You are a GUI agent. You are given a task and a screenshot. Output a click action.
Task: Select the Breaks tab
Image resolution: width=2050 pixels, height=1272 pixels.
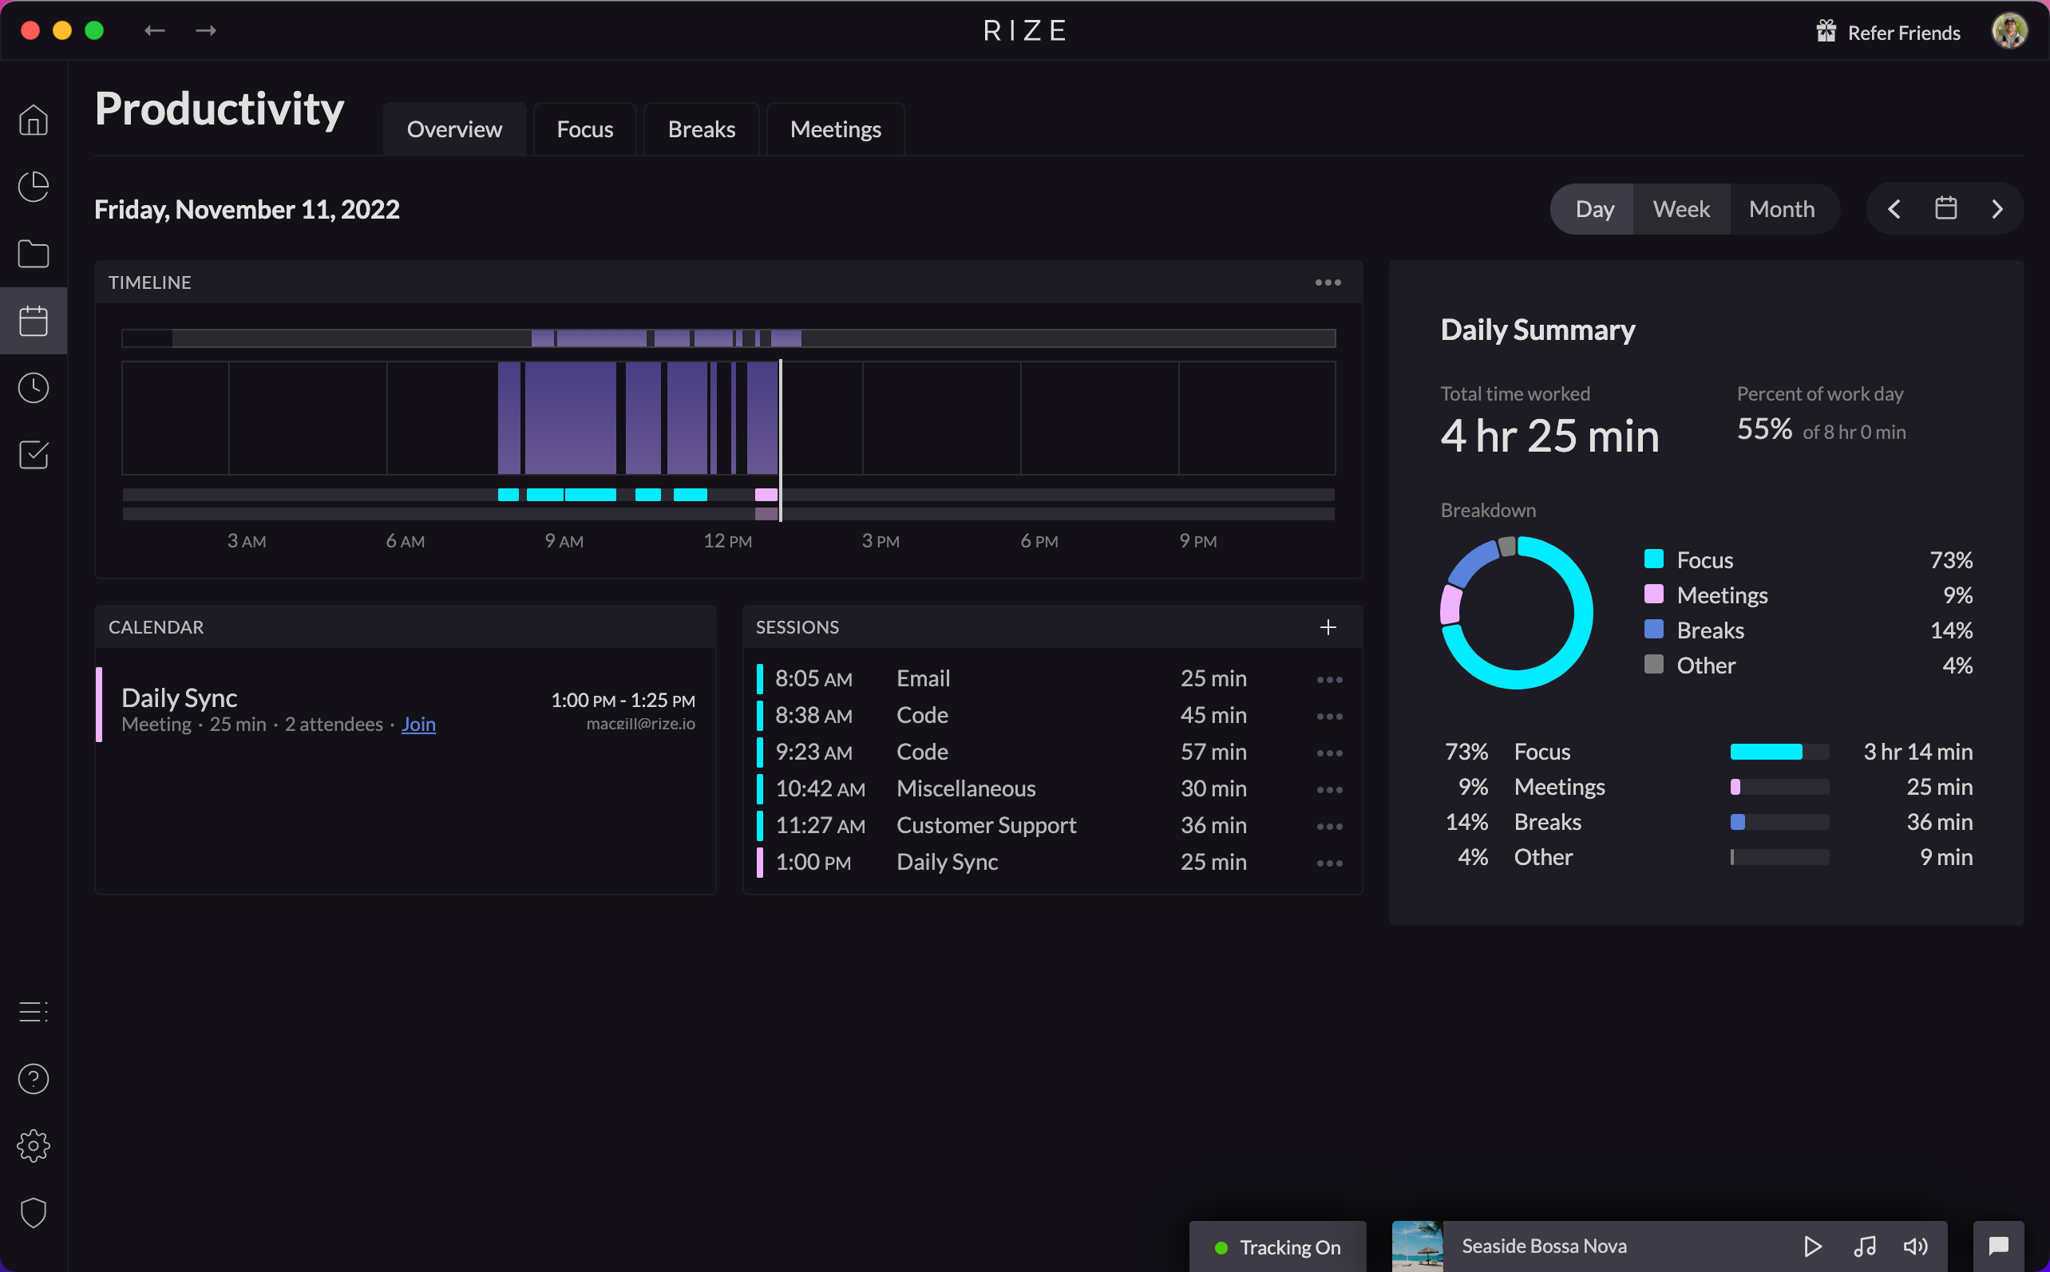701,128
